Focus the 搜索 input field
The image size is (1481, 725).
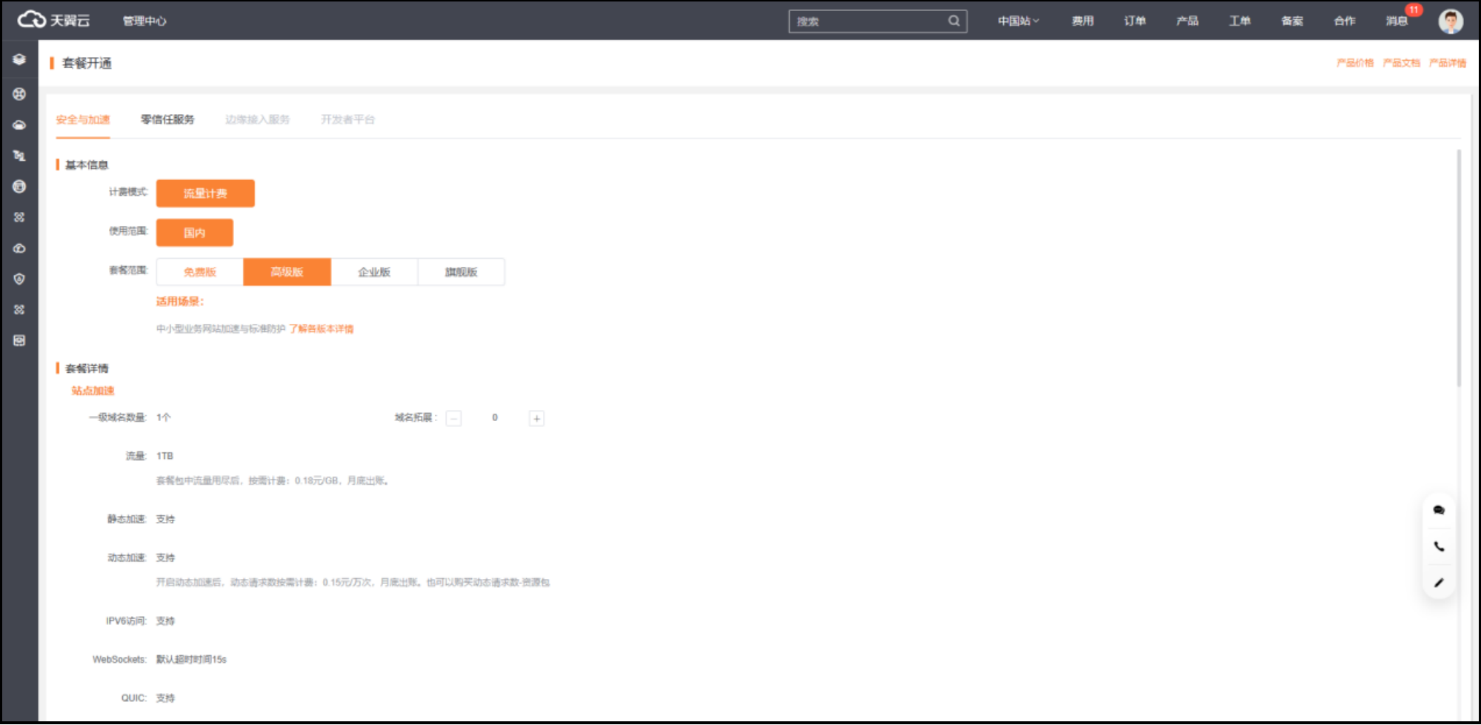867,21
